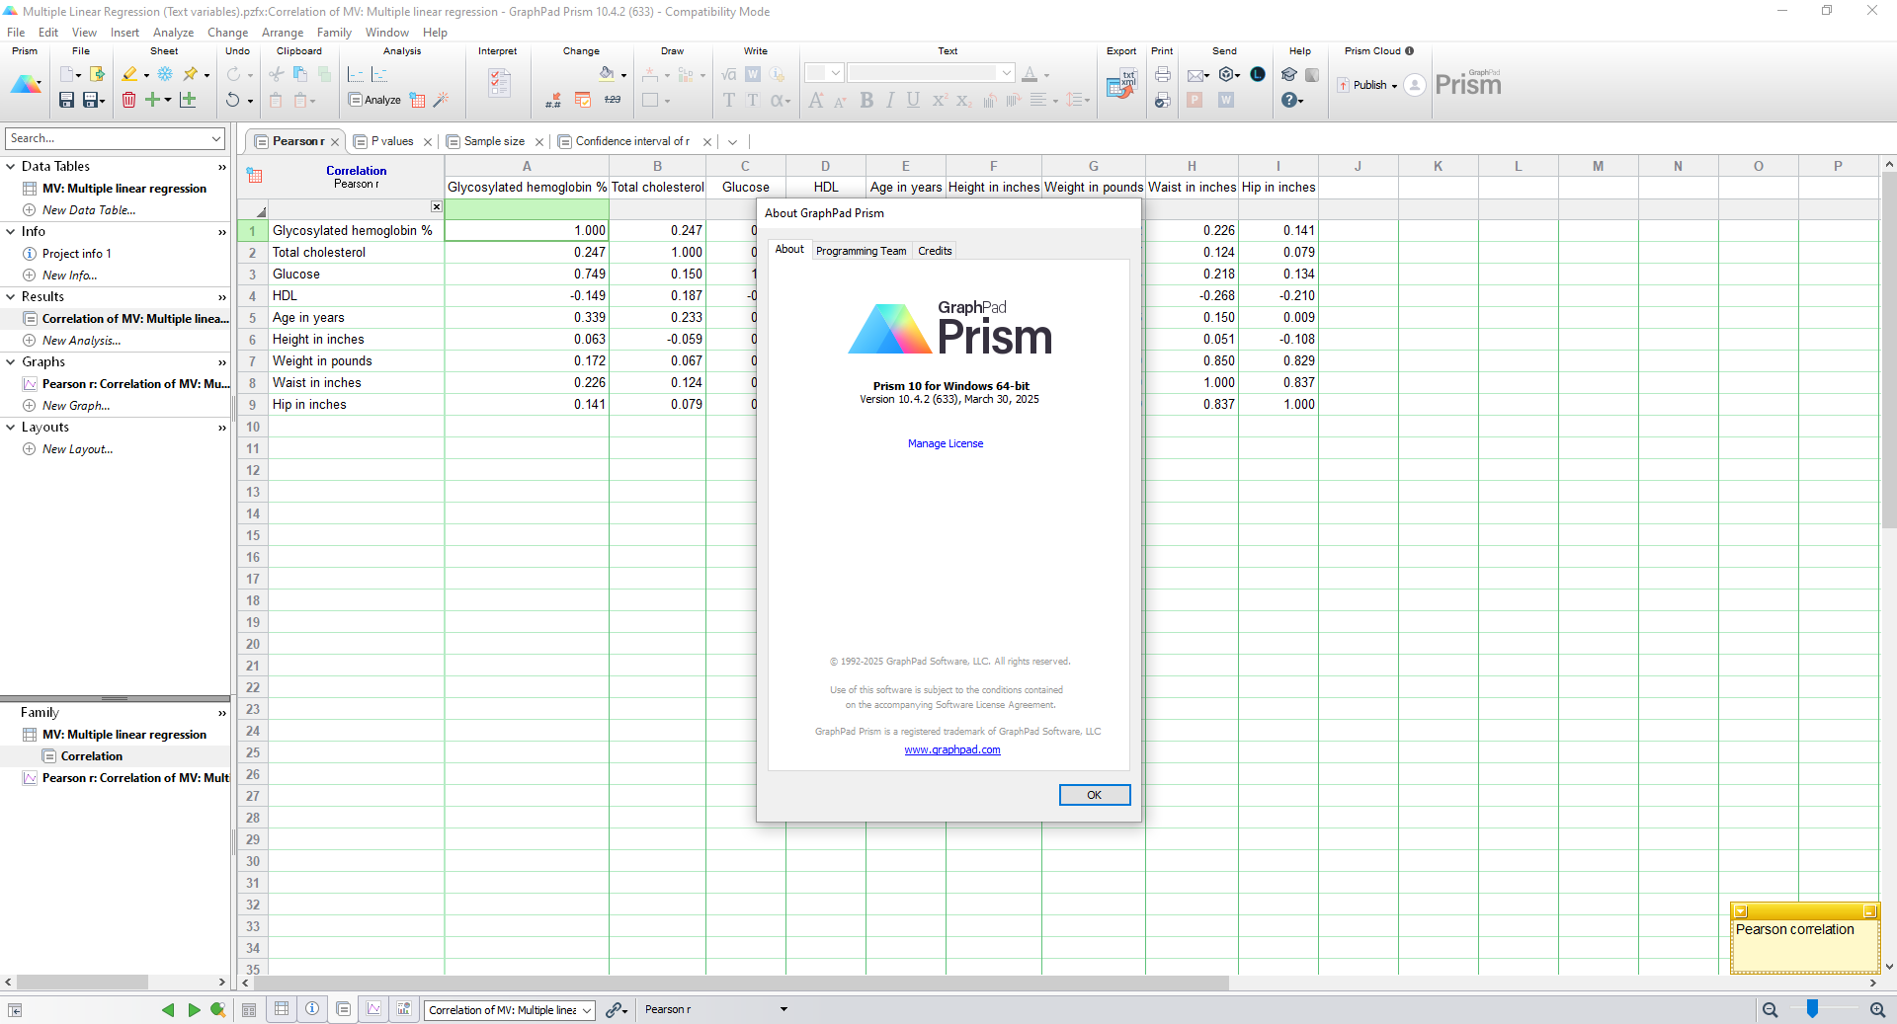Image resolution: width=1897 pixels, height=1024 pixels.
Task: Open the Insert menu
Action: point(124,33)
